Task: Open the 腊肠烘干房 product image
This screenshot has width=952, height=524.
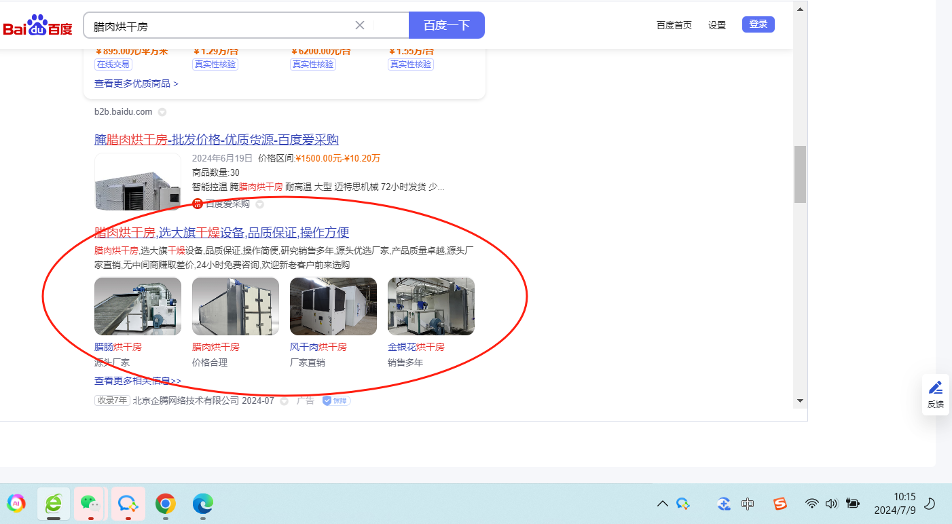Action: pyautogui.click(x=138, y=306)
